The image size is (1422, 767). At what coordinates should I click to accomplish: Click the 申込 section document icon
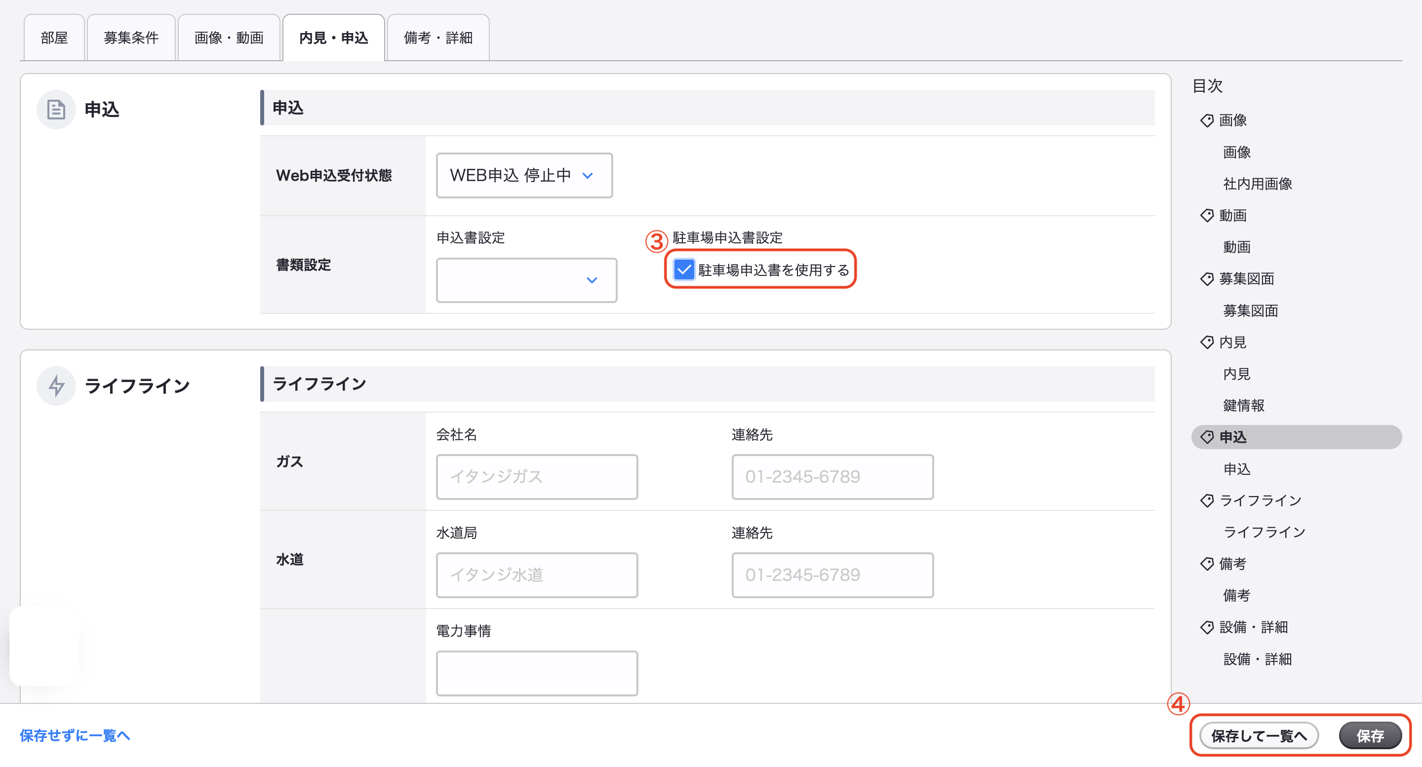point(56,109)
